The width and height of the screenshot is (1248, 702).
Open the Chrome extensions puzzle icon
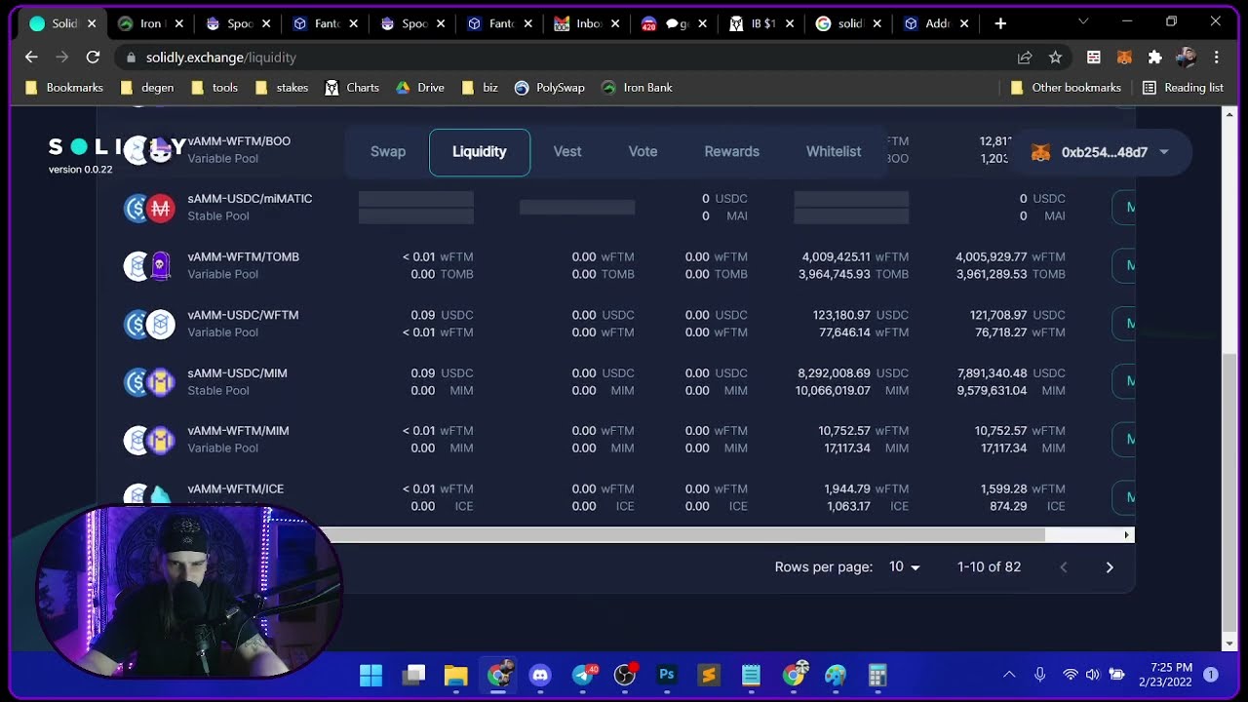point(1155,58)
